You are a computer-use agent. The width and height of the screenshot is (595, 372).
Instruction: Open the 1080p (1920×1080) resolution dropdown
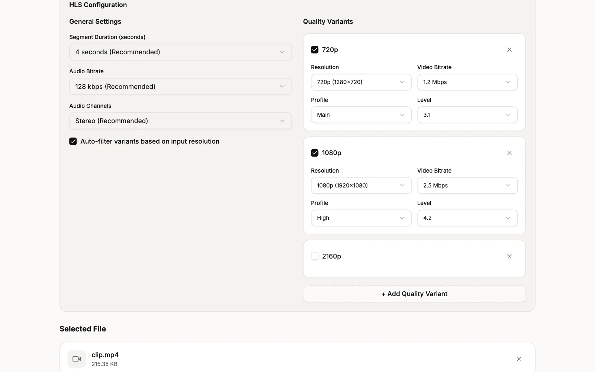coord(361,186)
